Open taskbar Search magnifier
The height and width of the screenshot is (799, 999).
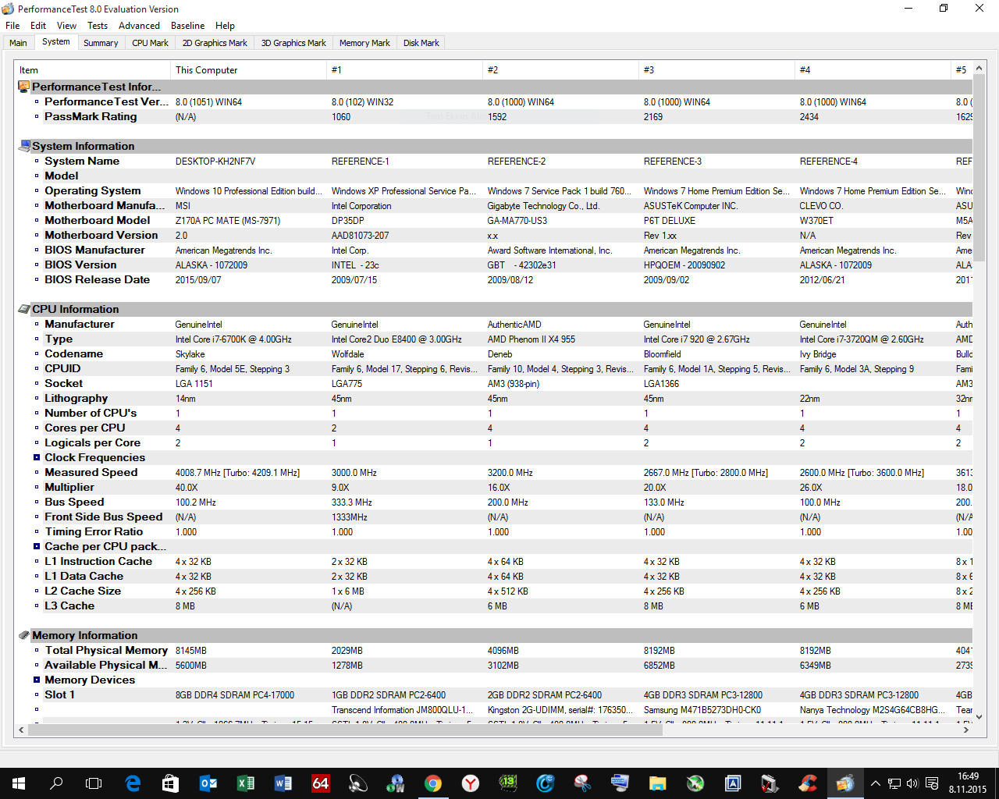pos(56,783)
